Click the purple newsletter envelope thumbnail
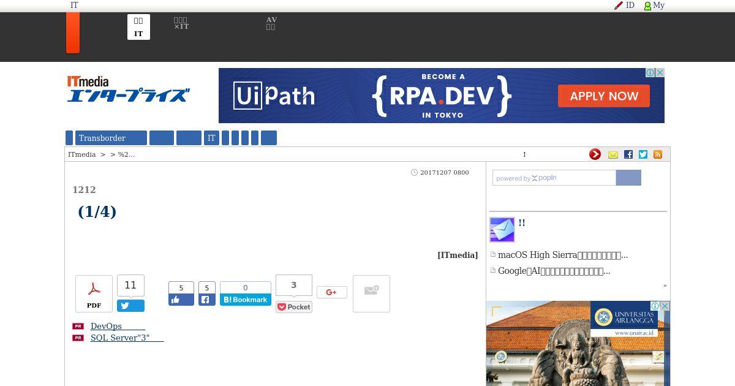Image resolution: width=735 pixels, height=386 pixels. click(x=502, y=230)
